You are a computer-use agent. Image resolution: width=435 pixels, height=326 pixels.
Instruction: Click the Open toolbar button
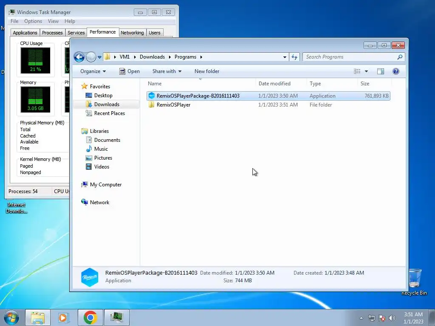[130, 71]
